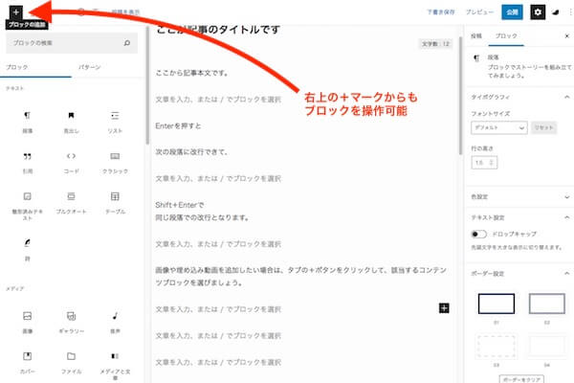This screenshot has height=383, width=574.
Task: Insert a リスト list block
Action: coord(115,123)
